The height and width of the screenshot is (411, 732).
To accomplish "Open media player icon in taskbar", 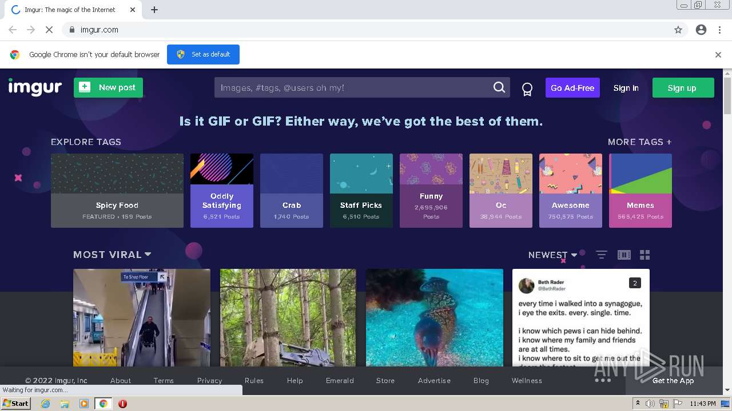I will (x=84, y=404).
